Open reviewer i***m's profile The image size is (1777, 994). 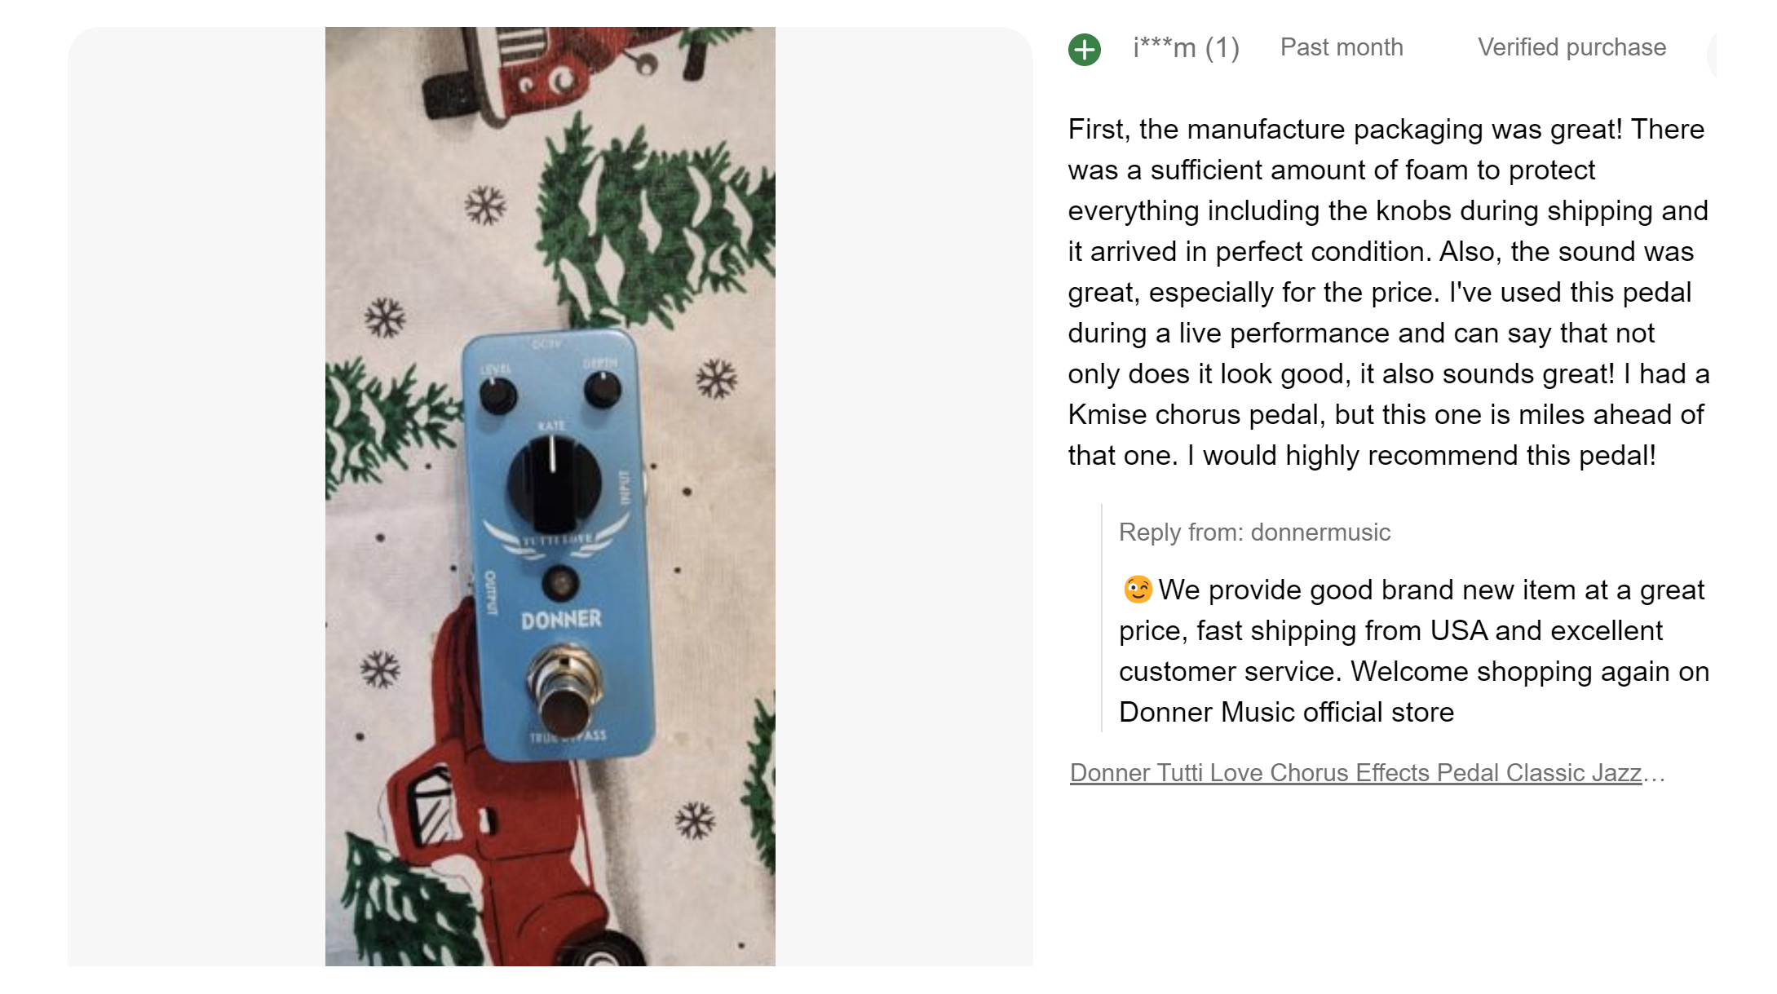(x=1165, y=48)
